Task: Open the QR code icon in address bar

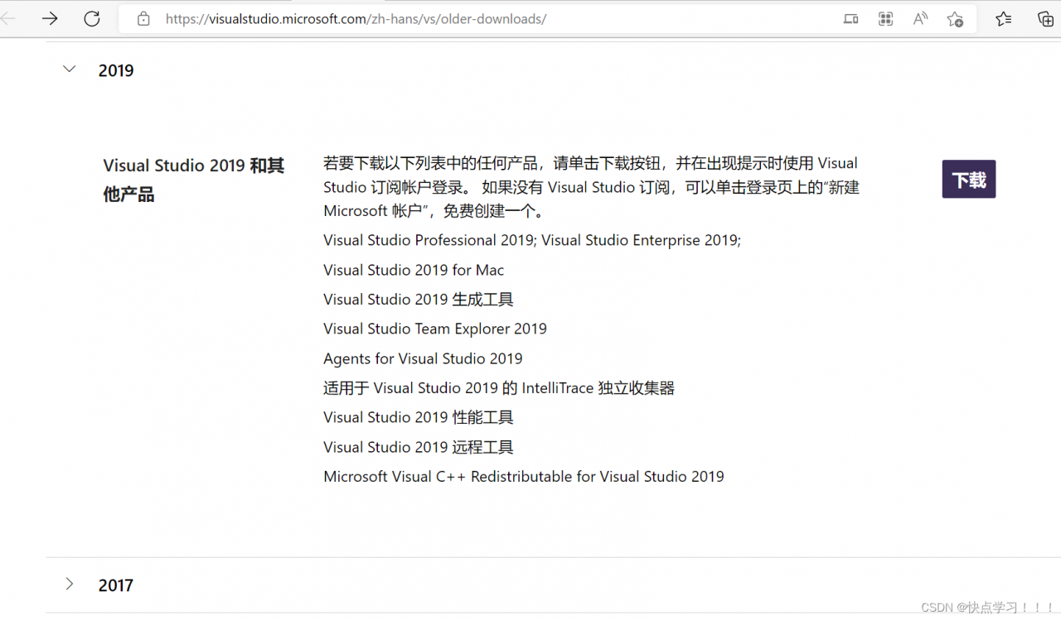Action: tap(885, 18)
